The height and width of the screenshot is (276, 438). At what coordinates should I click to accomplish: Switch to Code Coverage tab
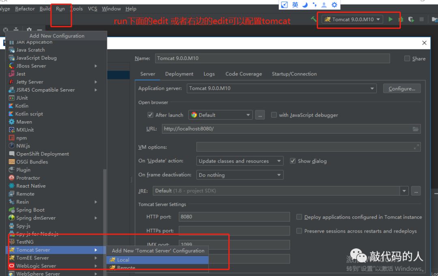244,74
